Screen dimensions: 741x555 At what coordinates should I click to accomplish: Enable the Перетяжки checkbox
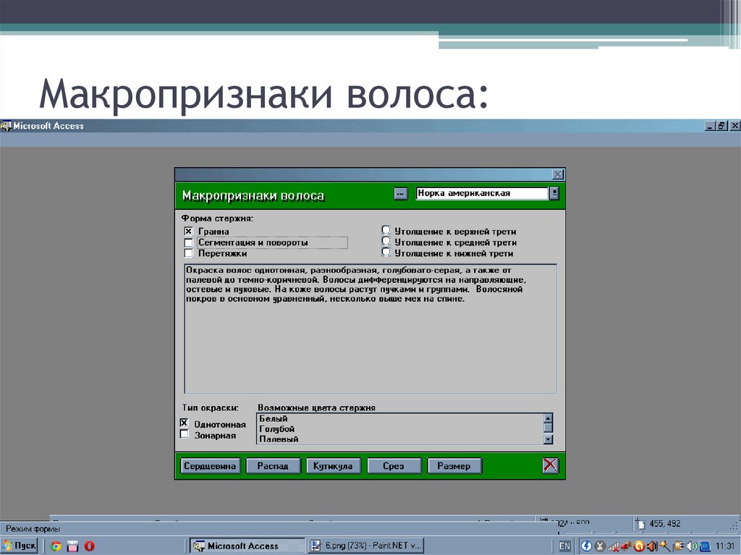click(x=188, y=253)
